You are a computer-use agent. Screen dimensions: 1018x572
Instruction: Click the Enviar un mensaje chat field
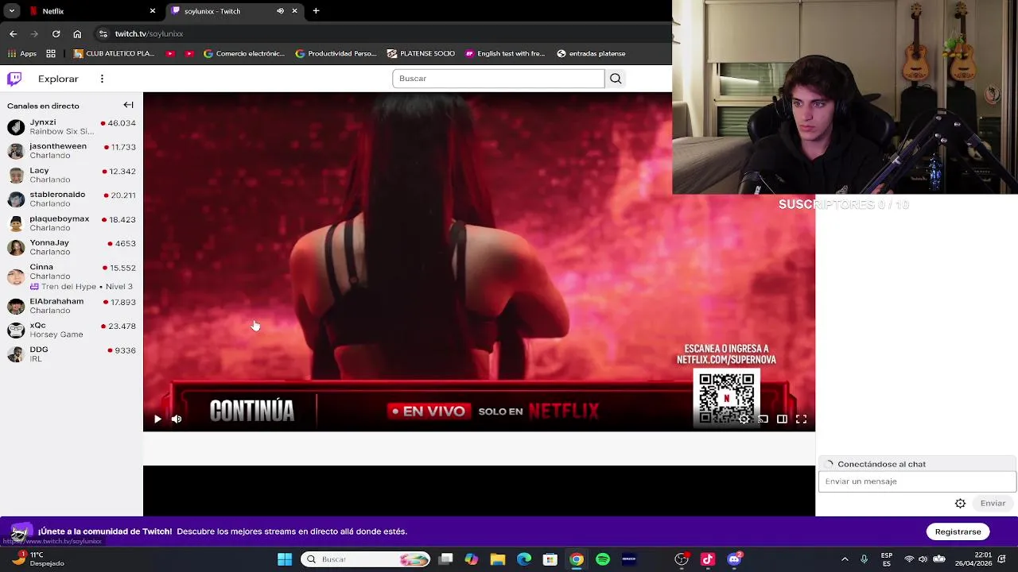(x=917, y=481)
